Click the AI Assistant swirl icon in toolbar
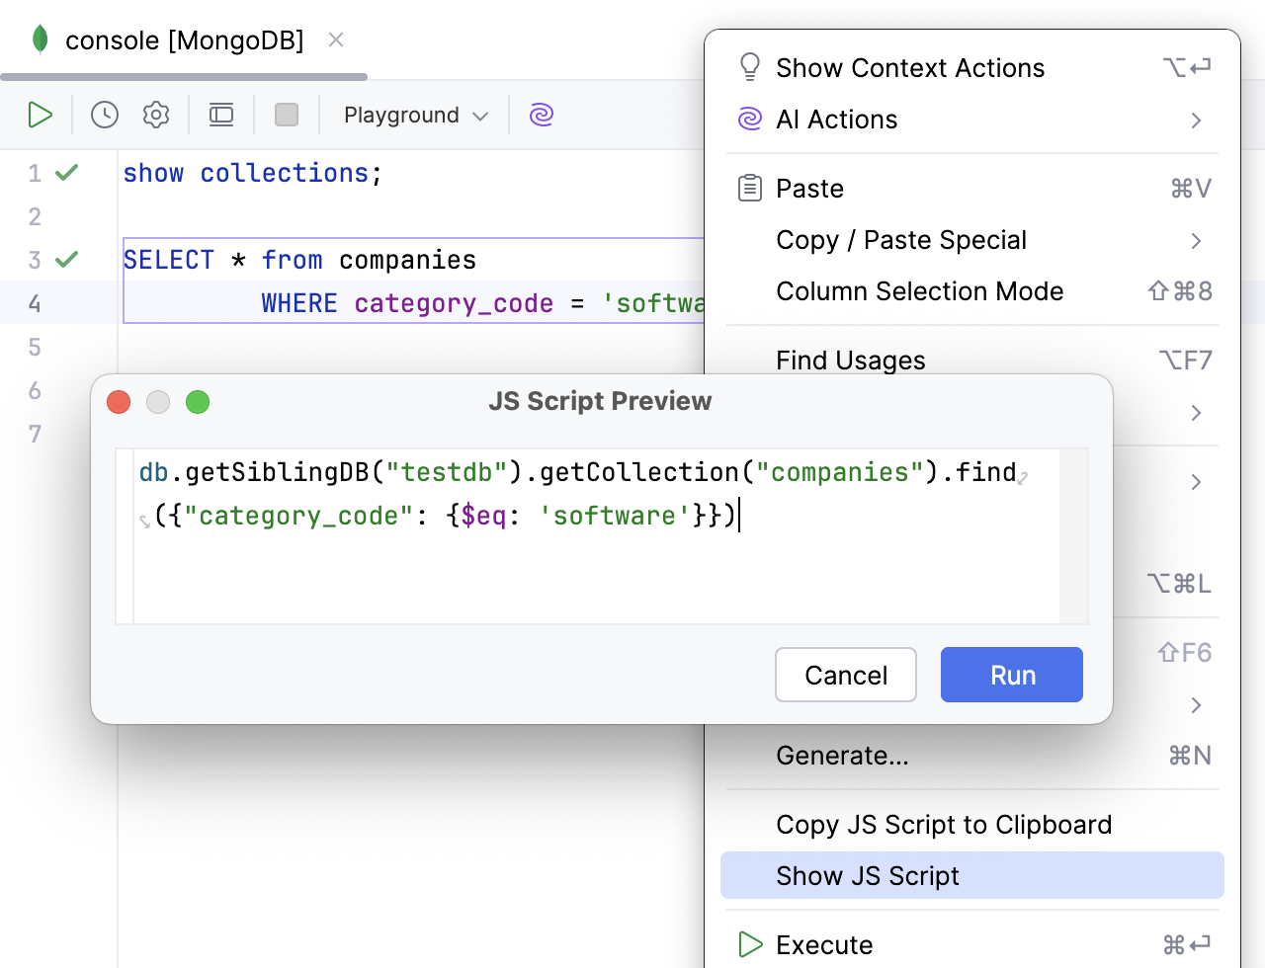The image size is (1265, 968). 542,116
